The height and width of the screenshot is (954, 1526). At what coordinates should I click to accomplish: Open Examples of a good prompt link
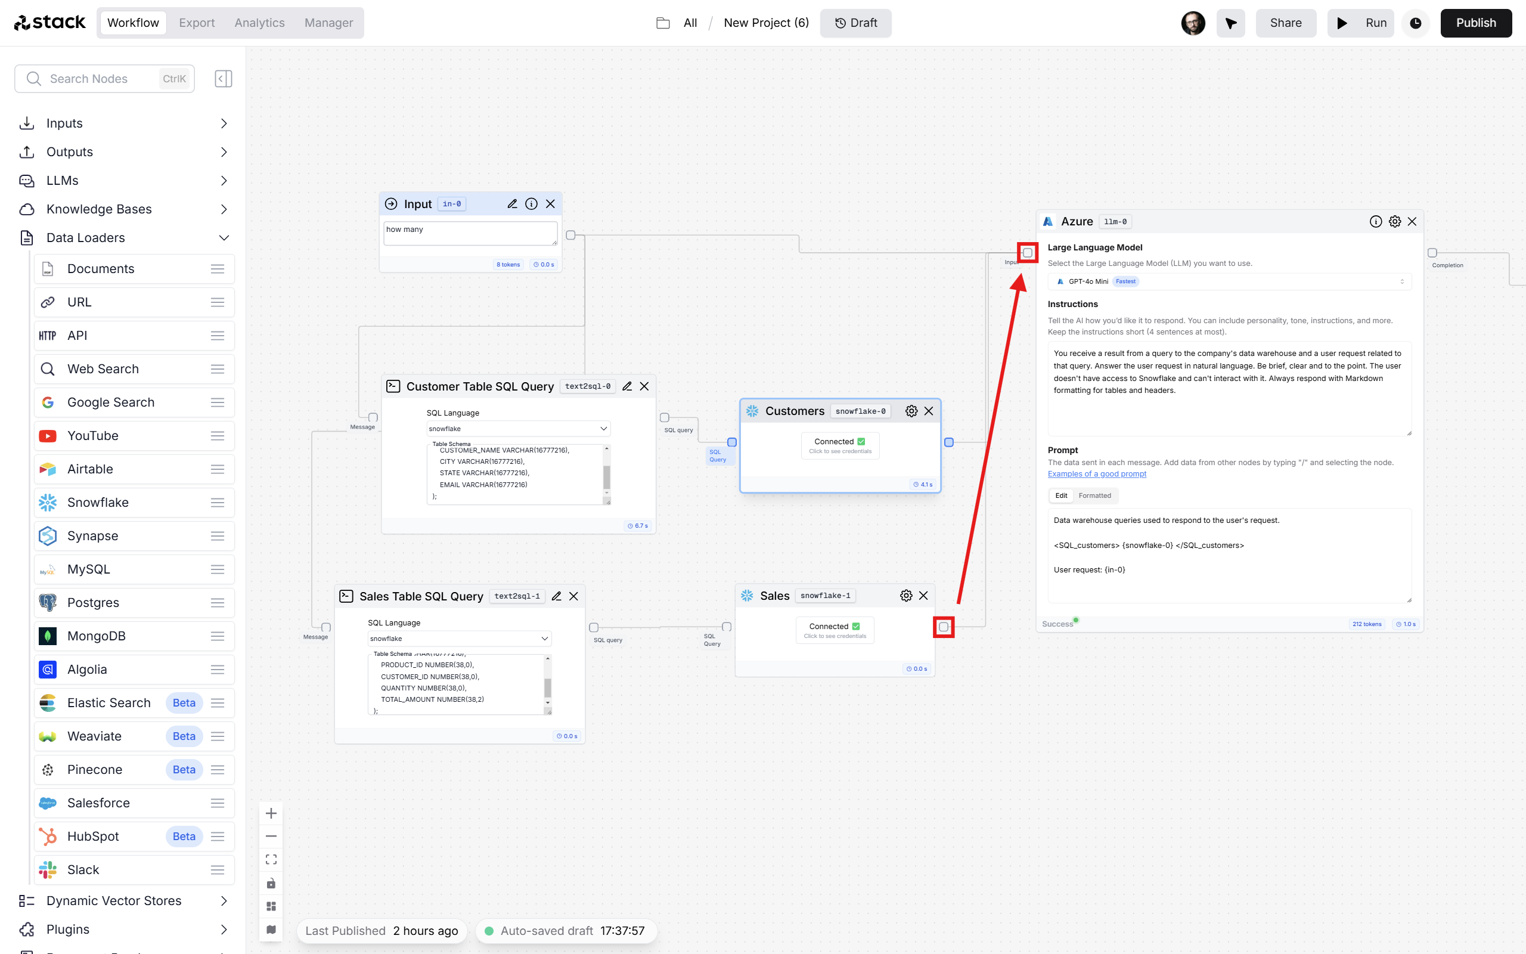click(1097, 474)
